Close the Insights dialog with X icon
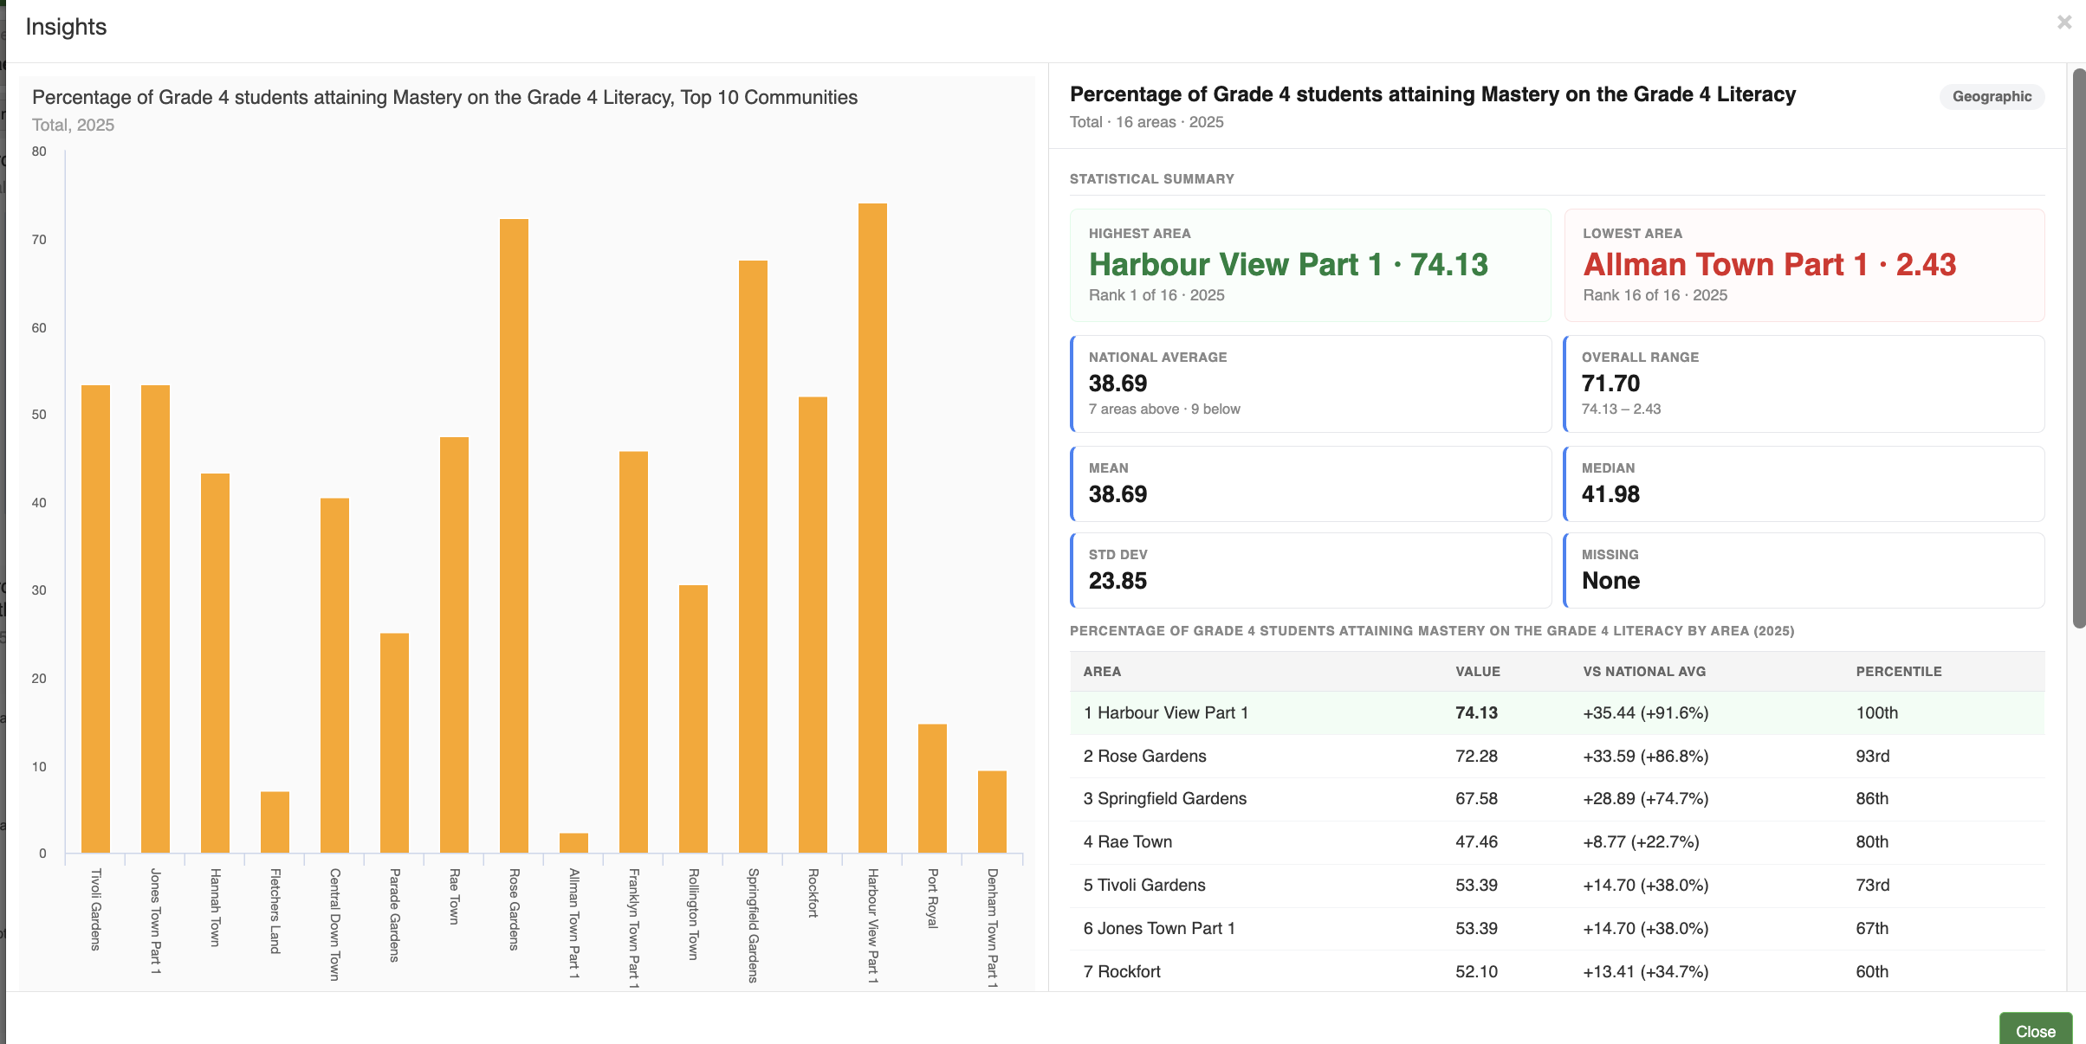 [2064, 23]
